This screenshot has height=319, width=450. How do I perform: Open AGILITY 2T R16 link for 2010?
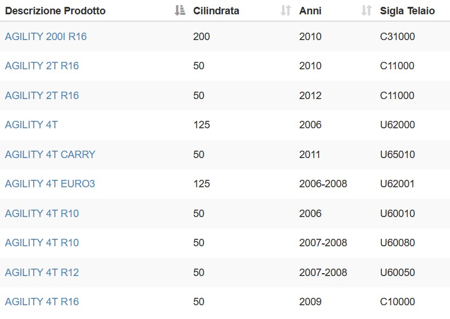click(x=42, y=66)
